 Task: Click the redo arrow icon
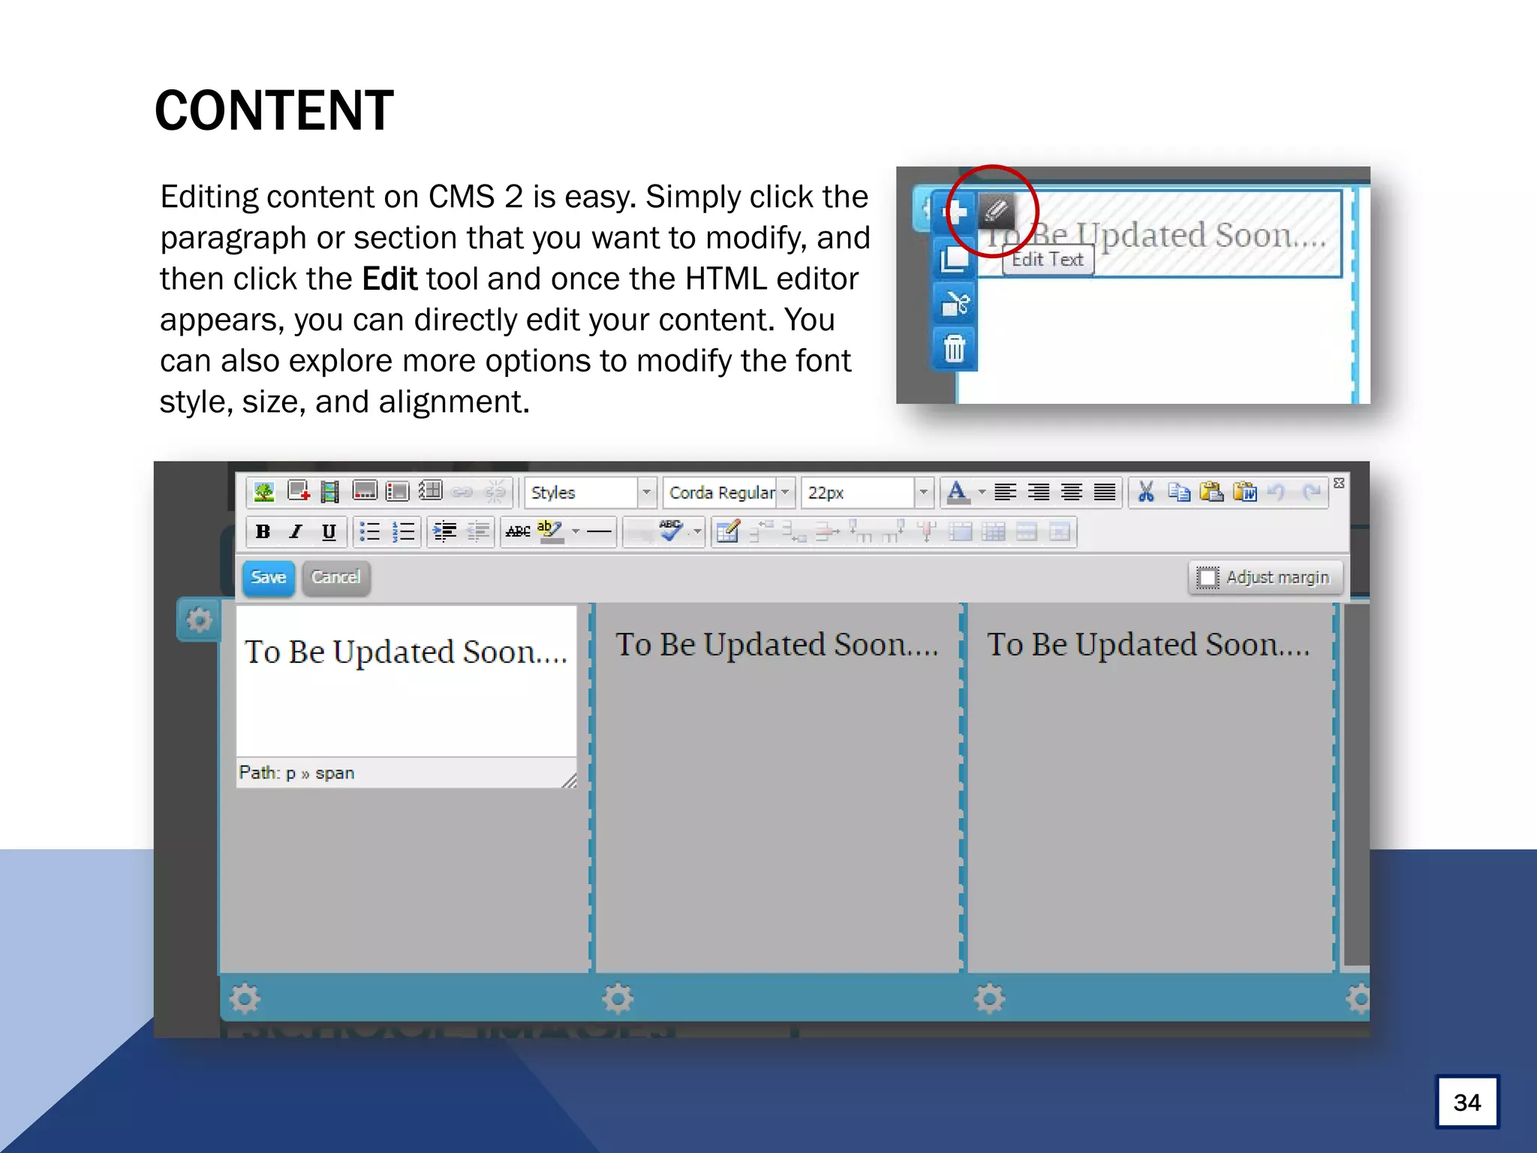tap(1311, 492)
